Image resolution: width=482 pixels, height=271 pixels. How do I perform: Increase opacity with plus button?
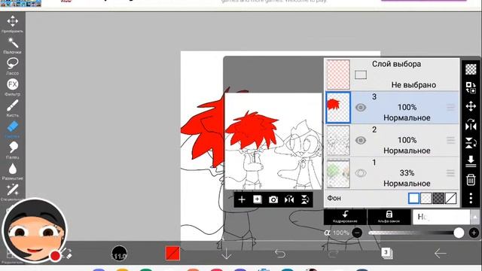[x=474, y=233]
